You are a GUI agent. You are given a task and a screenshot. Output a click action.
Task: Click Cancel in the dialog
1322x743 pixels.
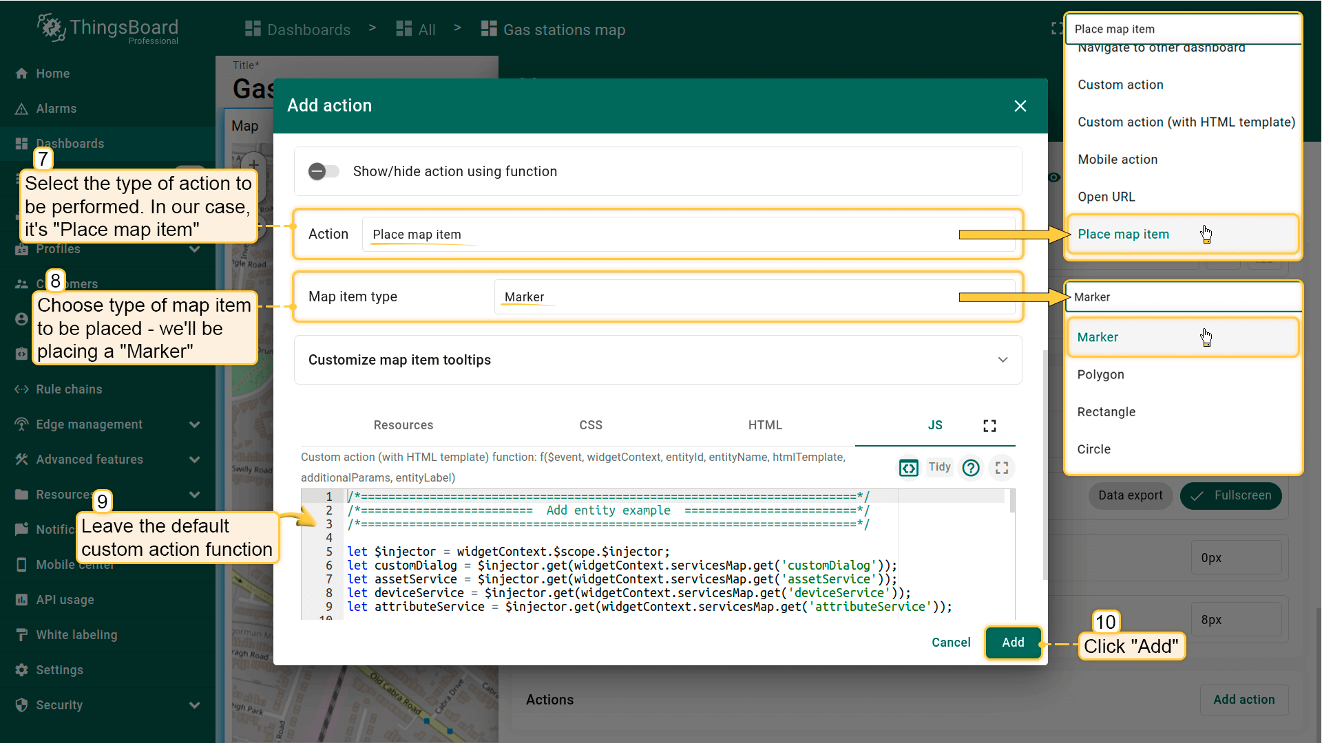click(950, 643)
